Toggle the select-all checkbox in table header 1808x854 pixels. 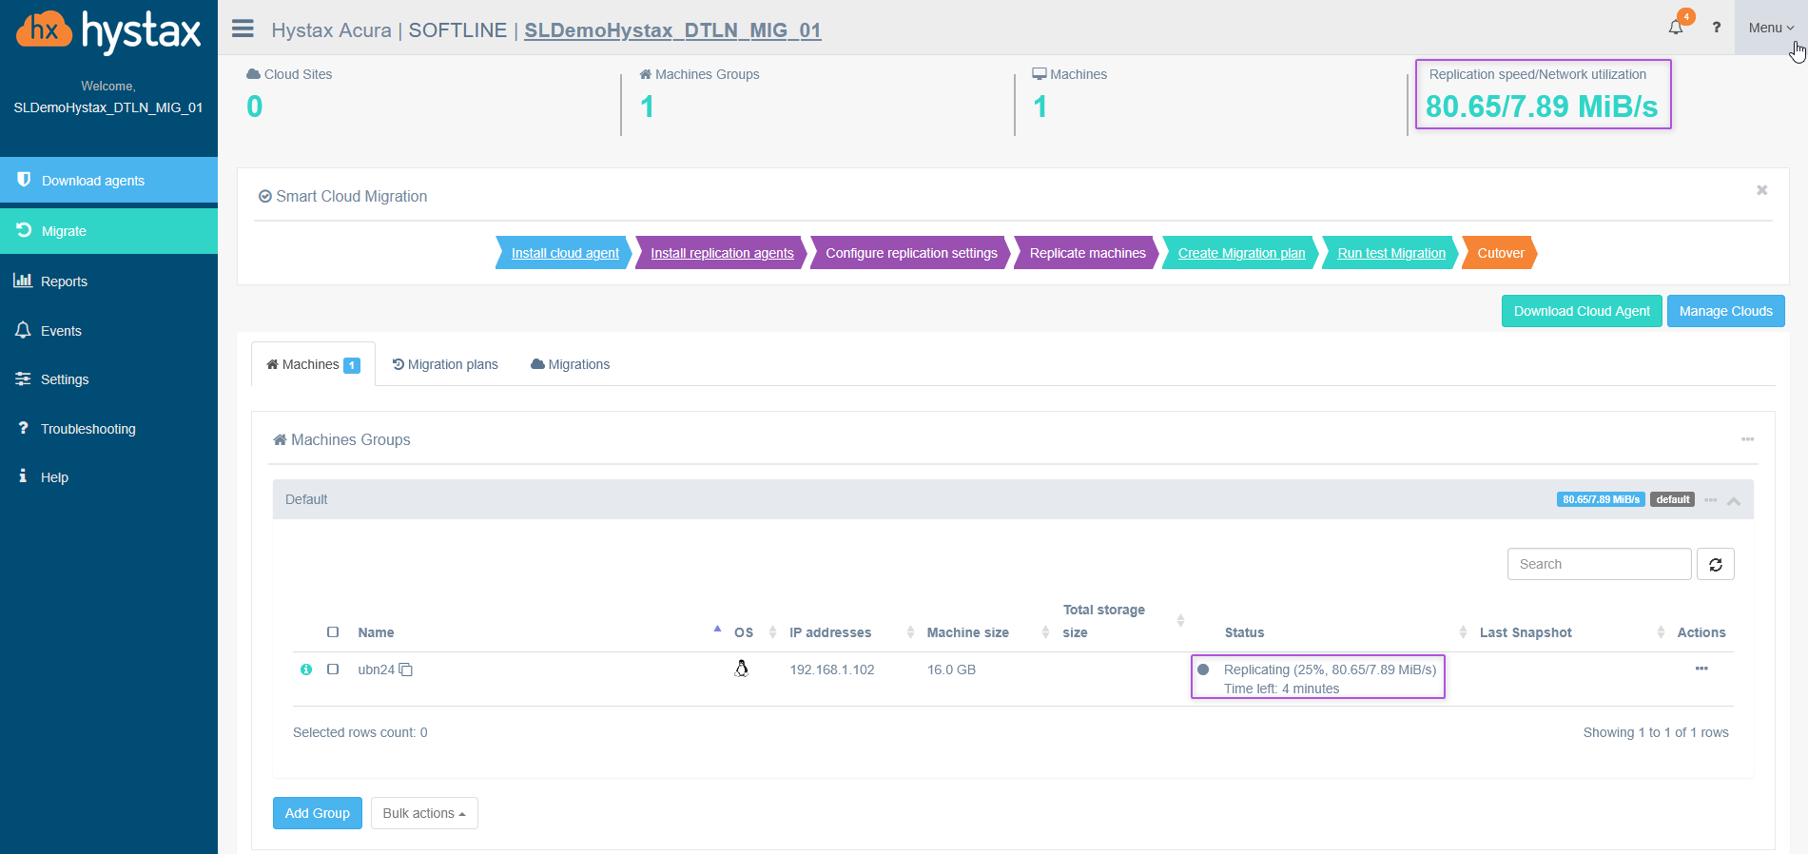pos(333,632)
